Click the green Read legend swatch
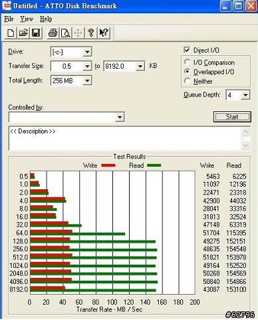 point(154,165)
